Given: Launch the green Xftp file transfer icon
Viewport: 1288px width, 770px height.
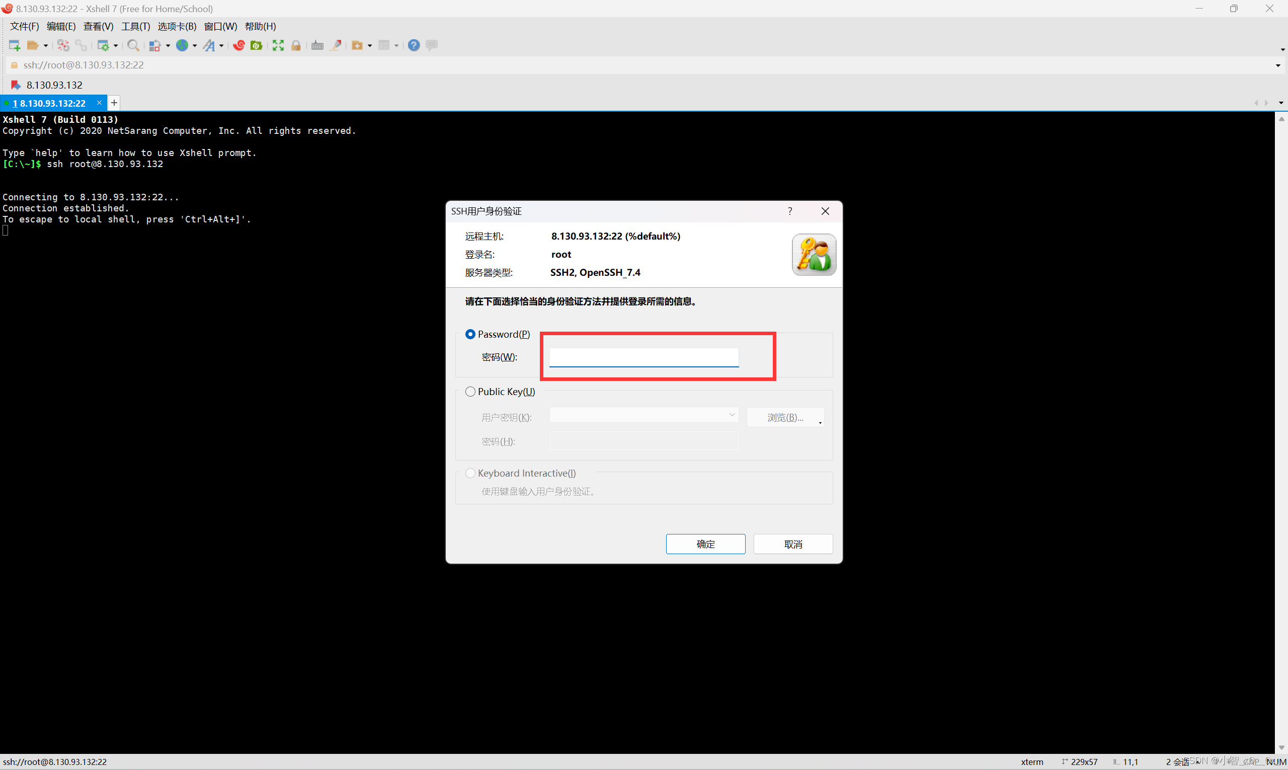Looking at the screenshot, I should (256, 45).
